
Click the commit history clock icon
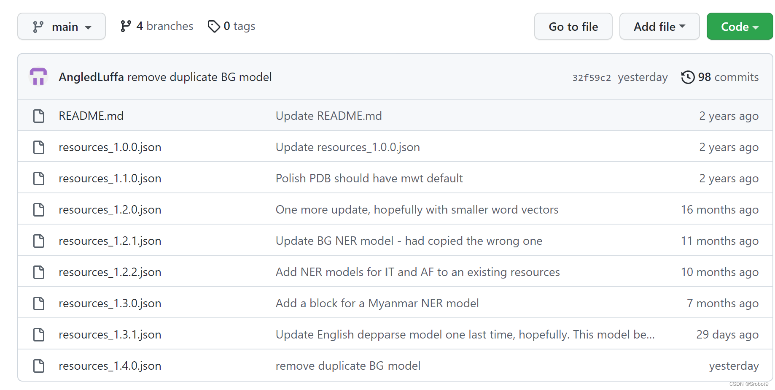pos(688,77)
